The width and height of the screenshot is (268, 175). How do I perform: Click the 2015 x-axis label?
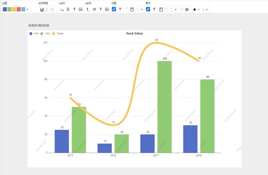70,155
